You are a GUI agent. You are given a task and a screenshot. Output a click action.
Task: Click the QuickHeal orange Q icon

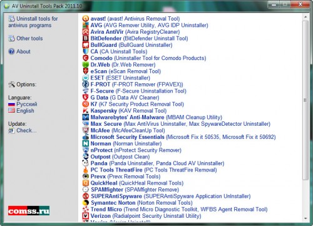(86, 183)
